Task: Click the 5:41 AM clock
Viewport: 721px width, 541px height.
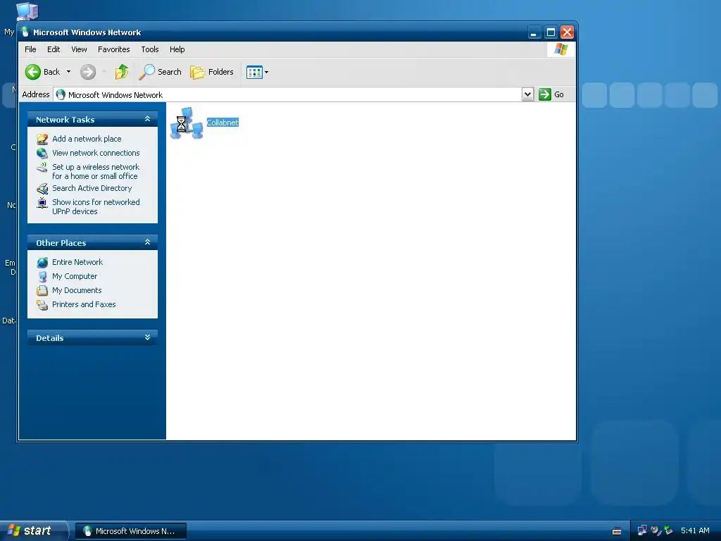Action: coord(695,530)
